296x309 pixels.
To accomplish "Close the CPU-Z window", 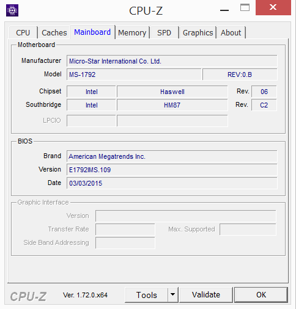I will [273, 8].
